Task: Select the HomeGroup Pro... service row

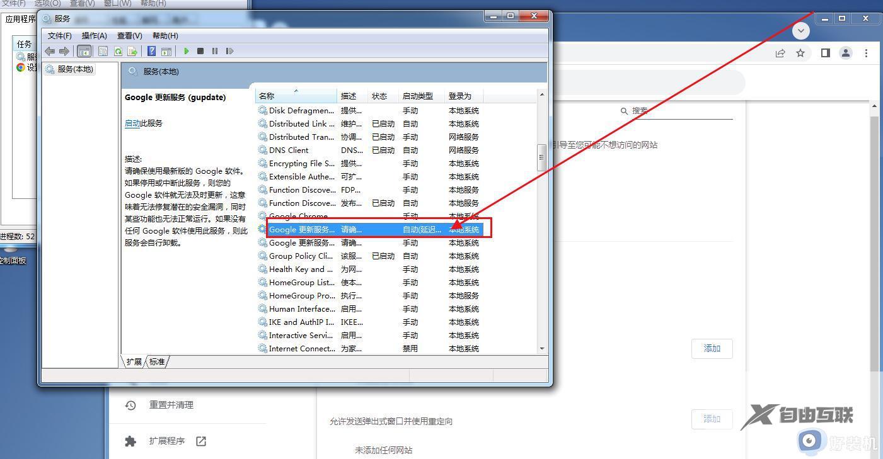Action: 369,296
